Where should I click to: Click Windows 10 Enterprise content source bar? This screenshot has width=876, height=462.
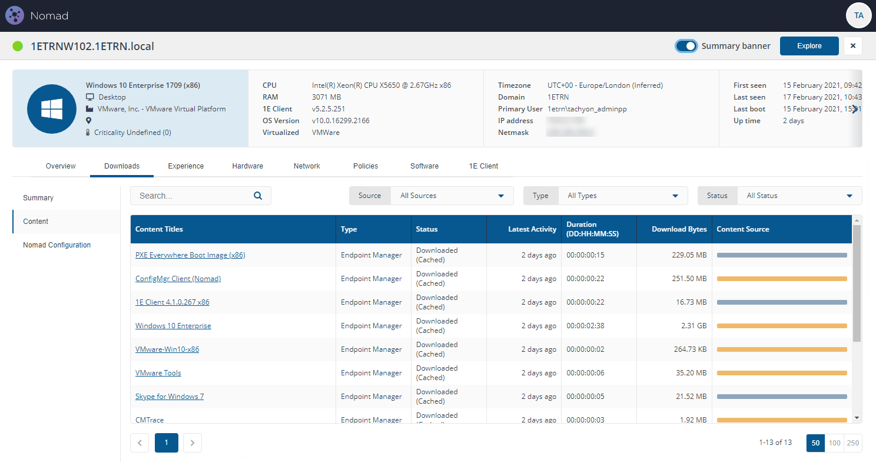click(x=782, y=326)
